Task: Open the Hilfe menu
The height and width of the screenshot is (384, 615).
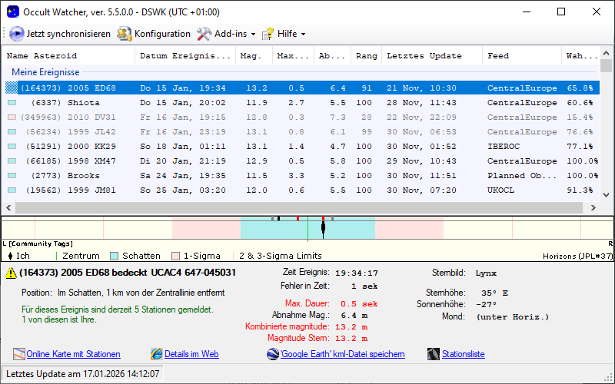Action: point(284,34)
